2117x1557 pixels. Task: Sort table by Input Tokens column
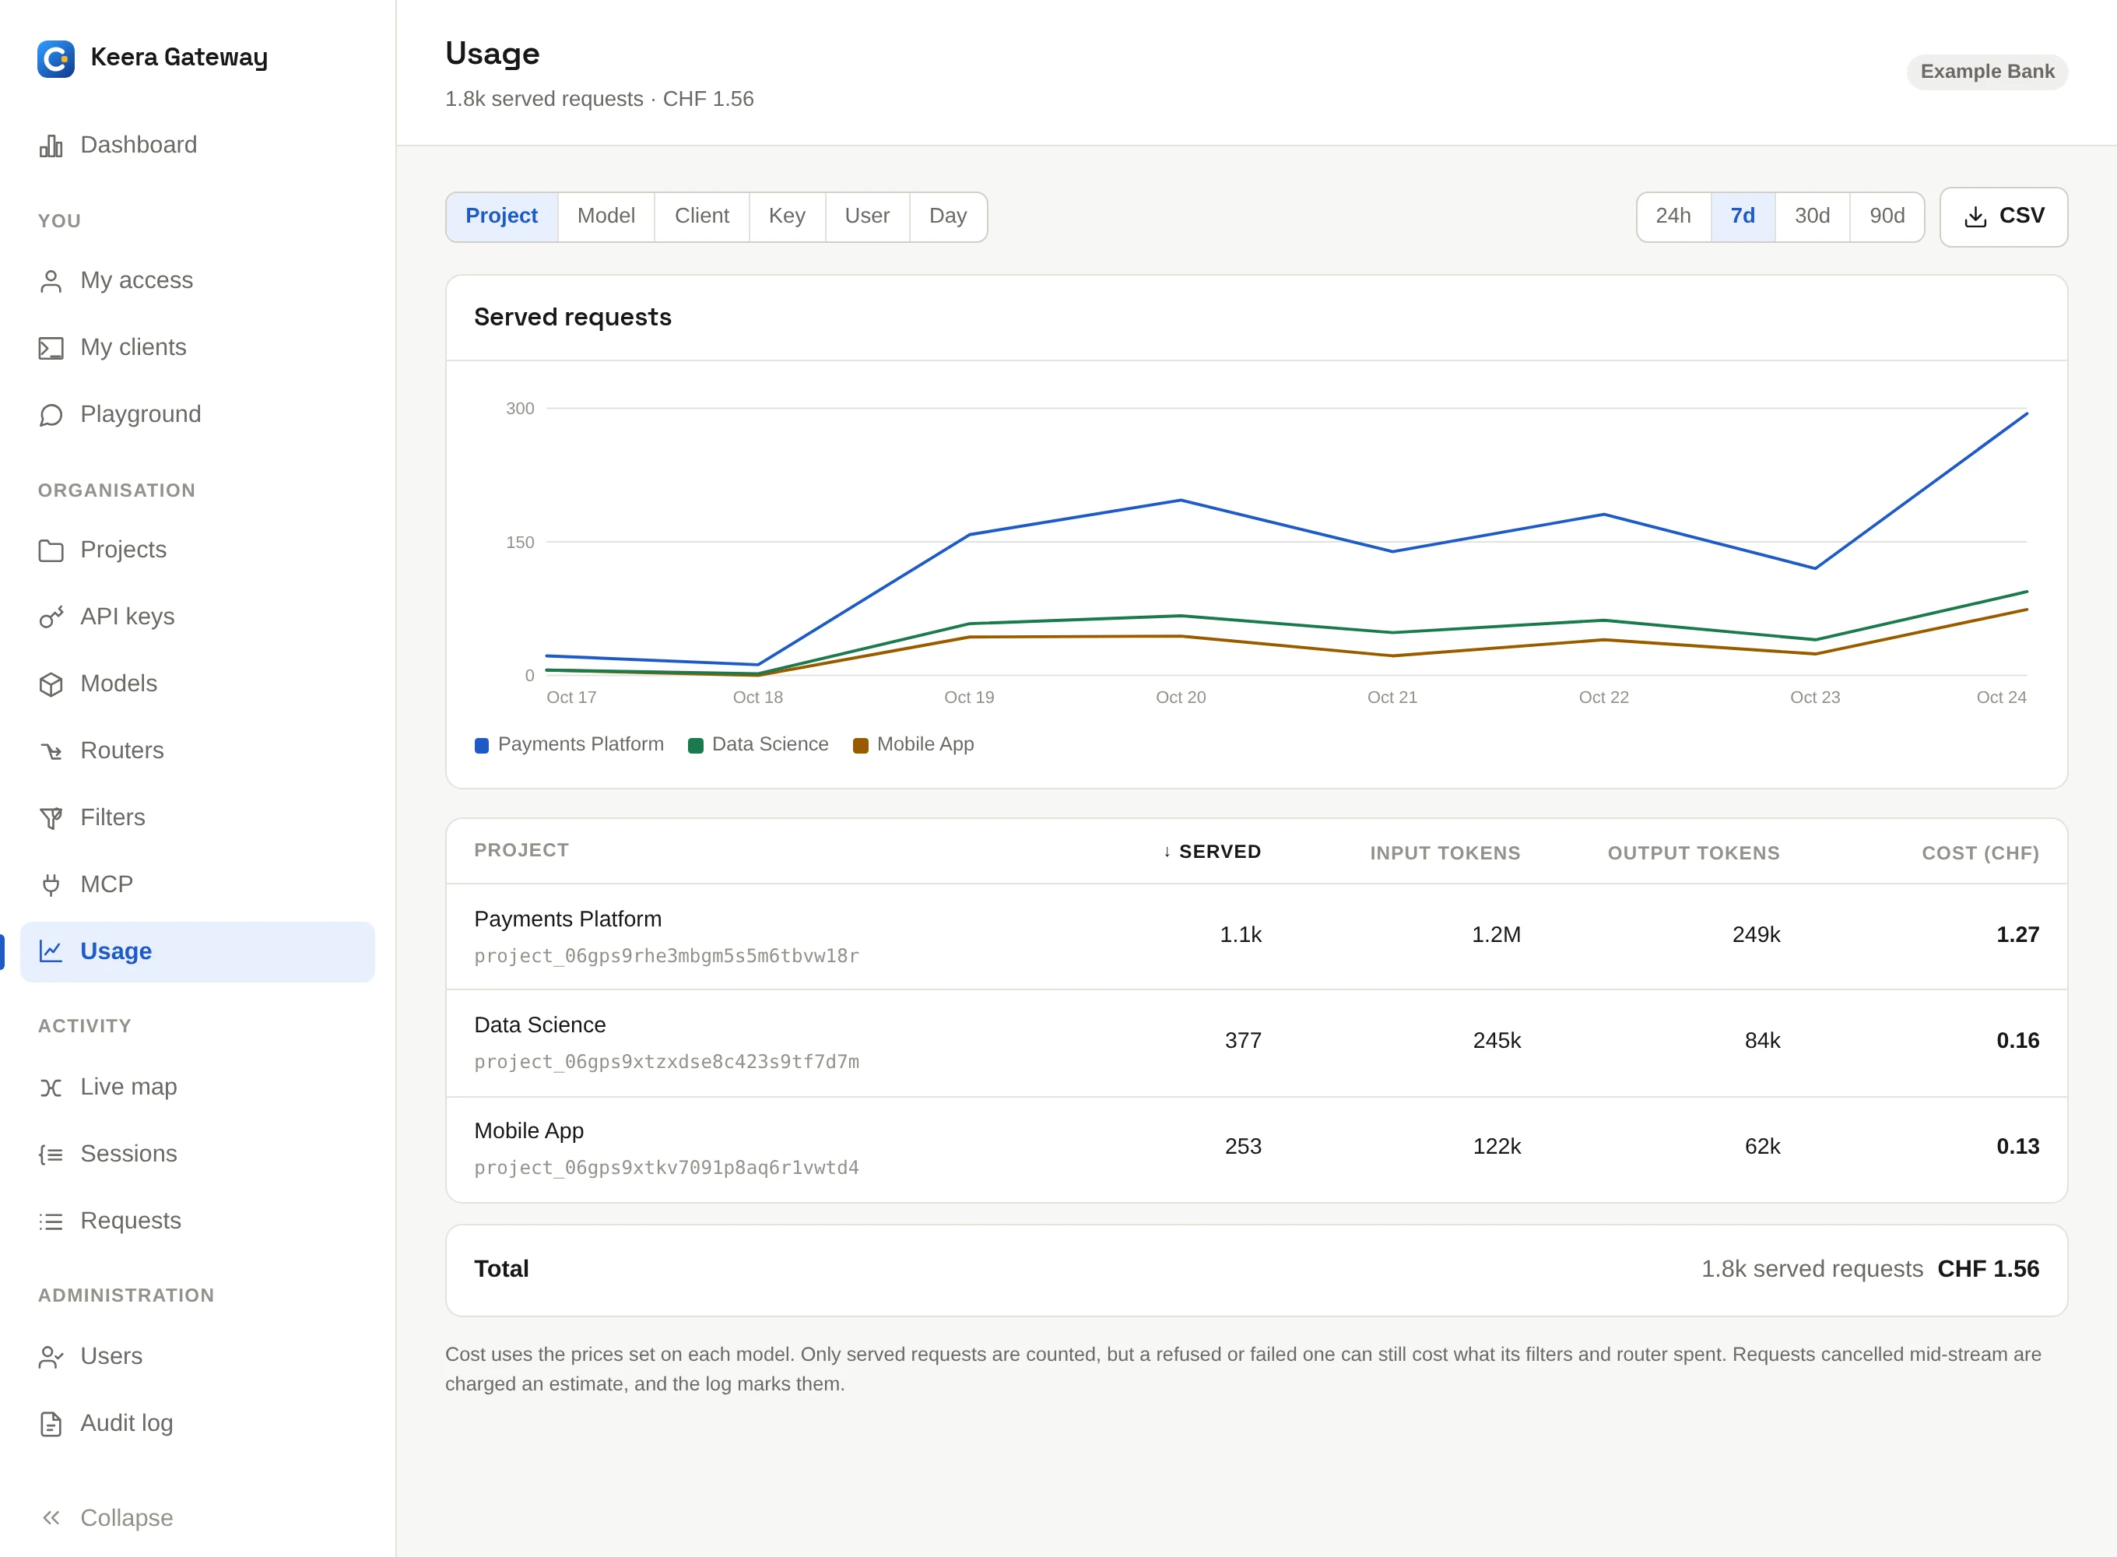1445,853
